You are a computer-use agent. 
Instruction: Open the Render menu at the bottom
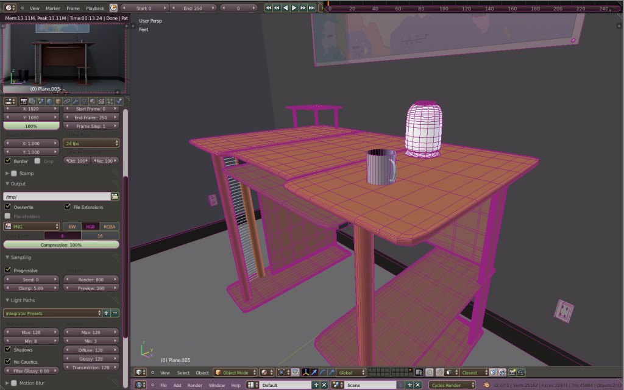(x=194, y=385)
